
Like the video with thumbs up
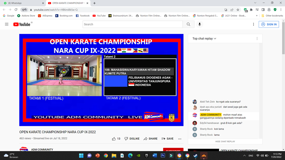pos(114,139)
